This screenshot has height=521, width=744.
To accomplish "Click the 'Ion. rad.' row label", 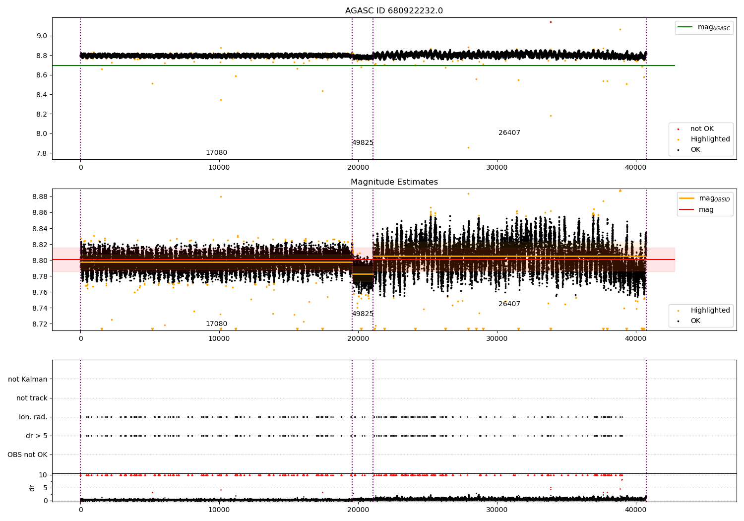I will 33,417.
